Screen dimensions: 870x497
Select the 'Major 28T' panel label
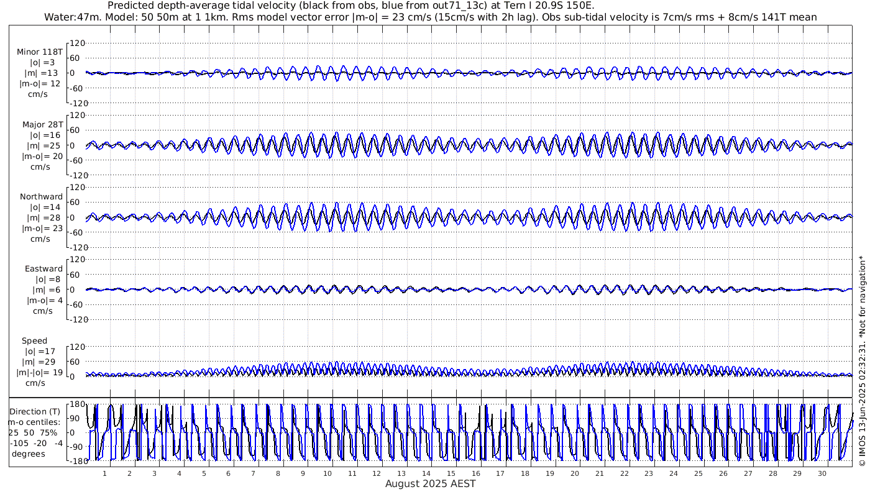[42, 124]
